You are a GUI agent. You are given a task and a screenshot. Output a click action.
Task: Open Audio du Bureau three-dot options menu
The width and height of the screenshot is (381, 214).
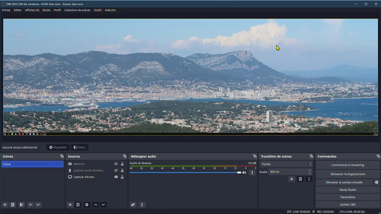coord(252,173)
